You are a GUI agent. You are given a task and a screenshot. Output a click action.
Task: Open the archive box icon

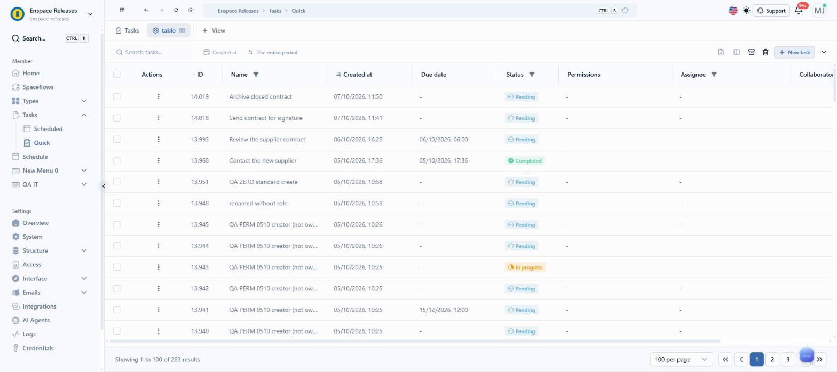point(751,52)
